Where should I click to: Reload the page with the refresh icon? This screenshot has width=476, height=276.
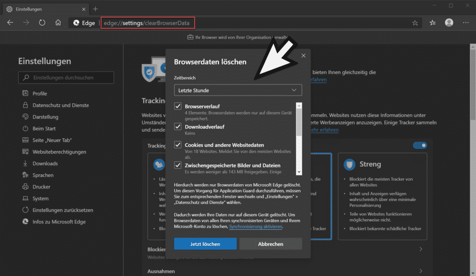(x=42, y=22)
